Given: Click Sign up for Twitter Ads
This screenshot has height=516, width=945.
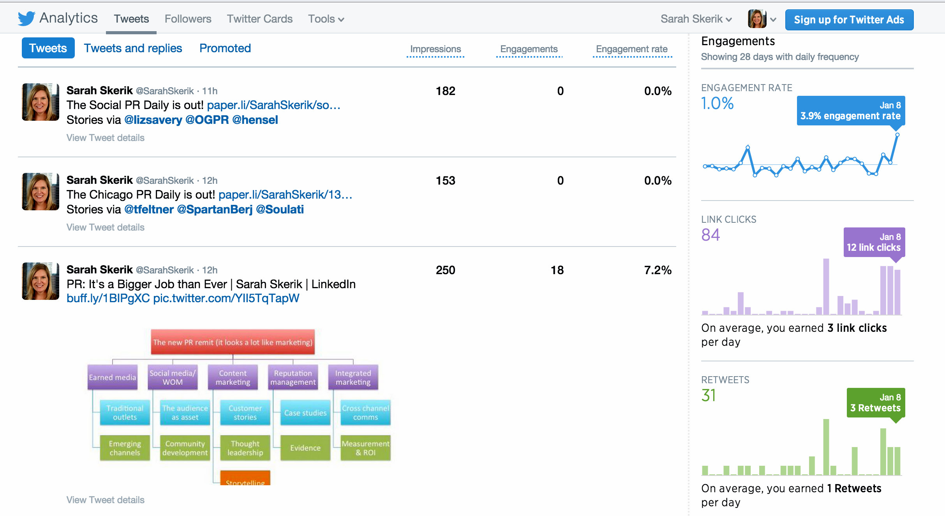Looking at the screenshot, I should pyautogui.click(x=849, y=19).
